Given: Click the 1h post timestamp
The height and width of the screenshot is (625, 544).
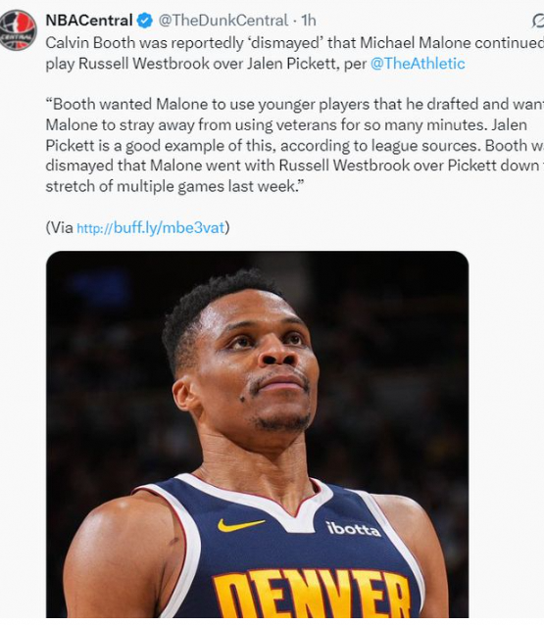Looking at the screenshot, I should [309, 21].
